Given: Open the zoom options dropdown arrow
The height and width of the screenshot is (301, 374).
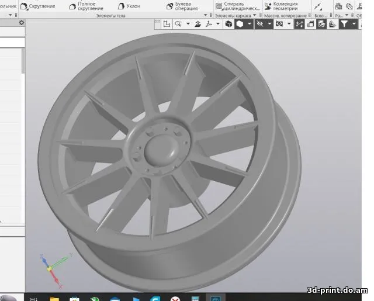Looking at the screenshot, I should tap(188, 24).
